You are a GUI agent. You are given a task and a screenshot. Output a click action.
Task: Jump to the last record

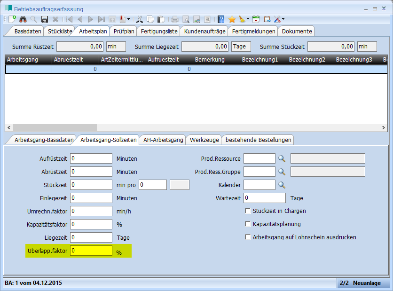101,19
